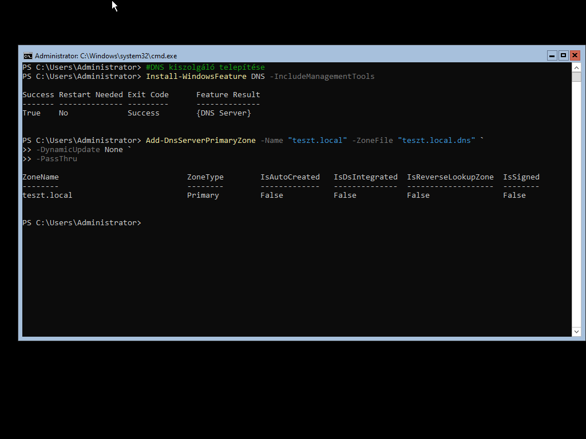Click the green '#DNS kiszolgáló telepítése' comment
The height and width of the screenshot is (439, 586).
205,67
